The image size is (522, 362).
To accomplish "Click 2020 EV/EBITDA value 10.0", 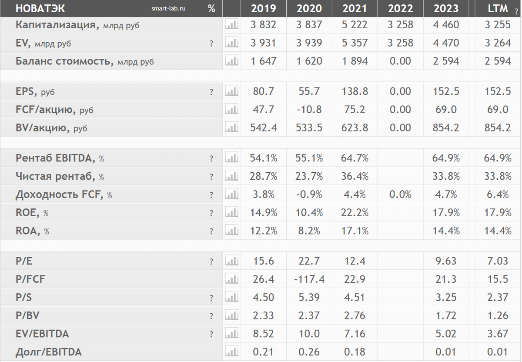I will (309, 334).
